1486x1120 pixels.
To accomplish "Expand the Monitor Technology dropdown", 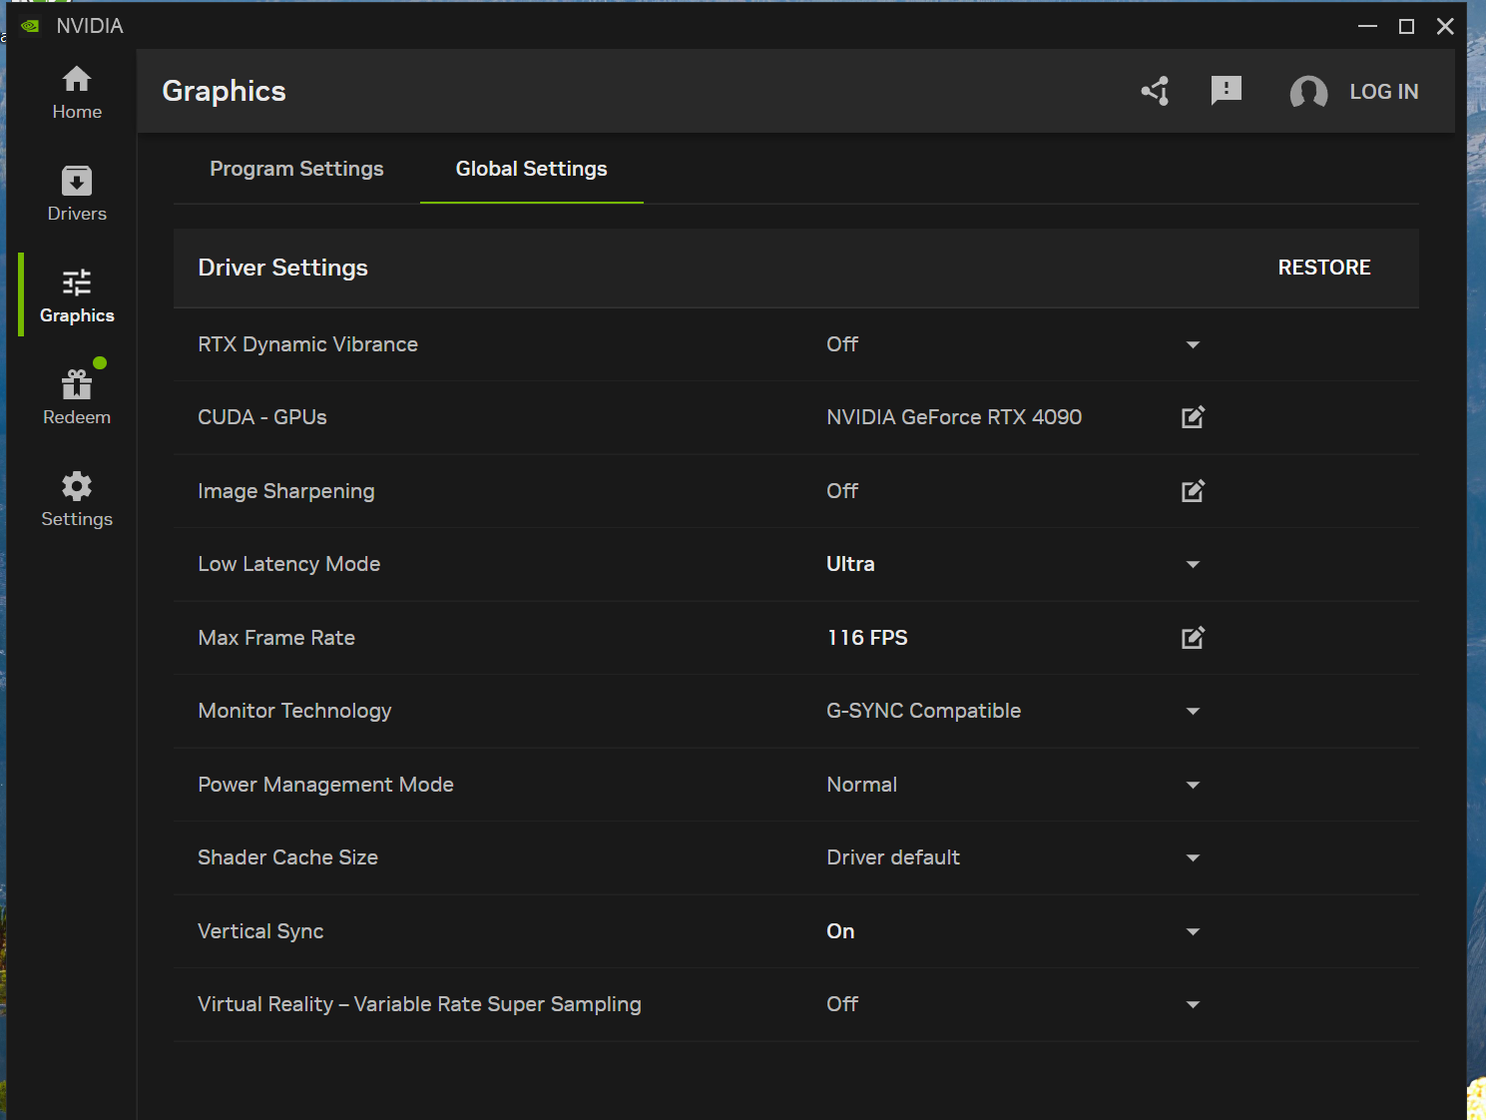I will click(x=1193, y=711).
